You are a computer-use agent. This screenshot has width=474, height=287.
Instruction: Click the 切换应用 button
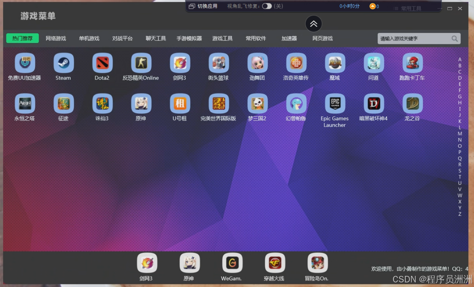pyautogui.click(x=203, y=6)
